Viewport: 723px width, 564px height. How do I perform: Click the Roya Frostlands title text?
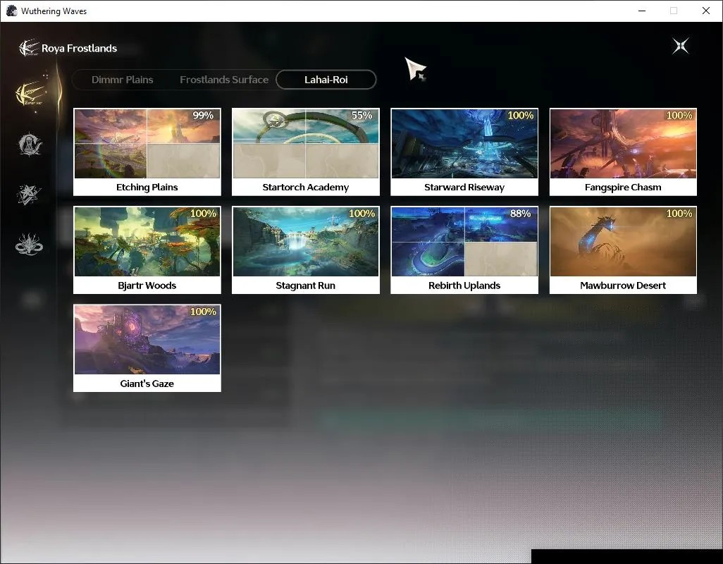[80, 48]
